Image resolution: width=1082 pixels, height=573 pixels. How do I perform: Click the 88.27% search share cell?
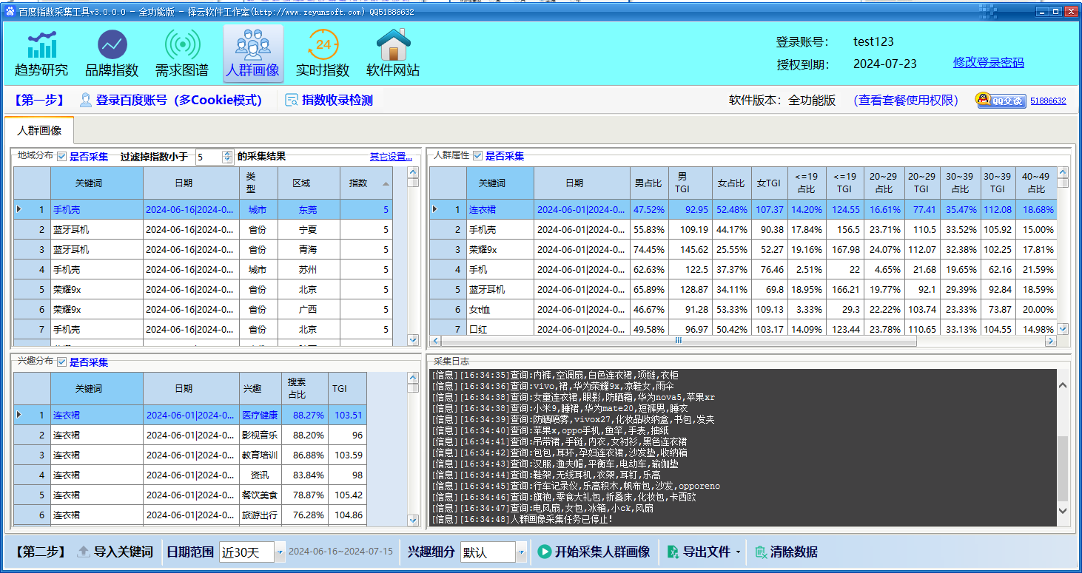[x=306, y=416]
